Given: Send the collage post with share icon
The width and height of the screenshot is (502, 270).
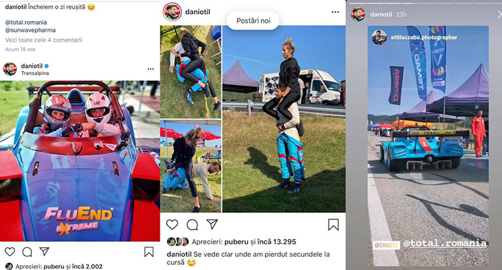Looking at the screenshot, I should [x=212, y=224].
